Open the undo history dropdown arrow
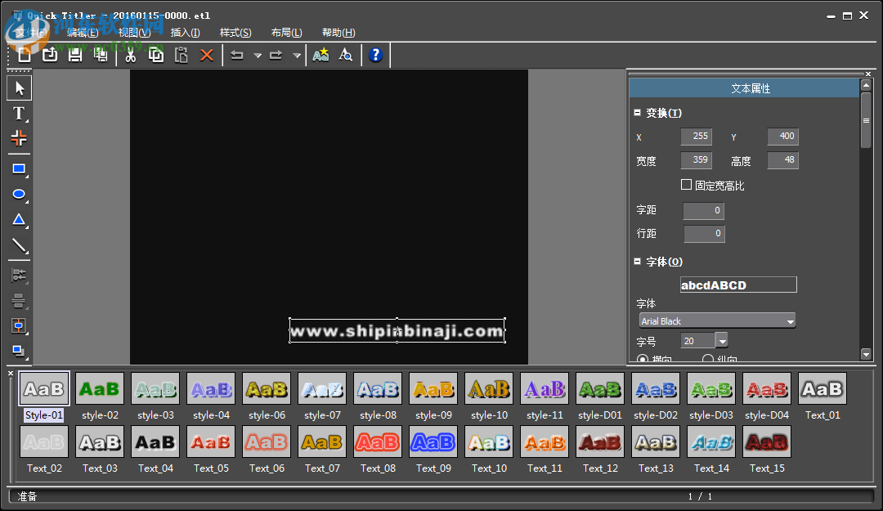 coord(258,56)
